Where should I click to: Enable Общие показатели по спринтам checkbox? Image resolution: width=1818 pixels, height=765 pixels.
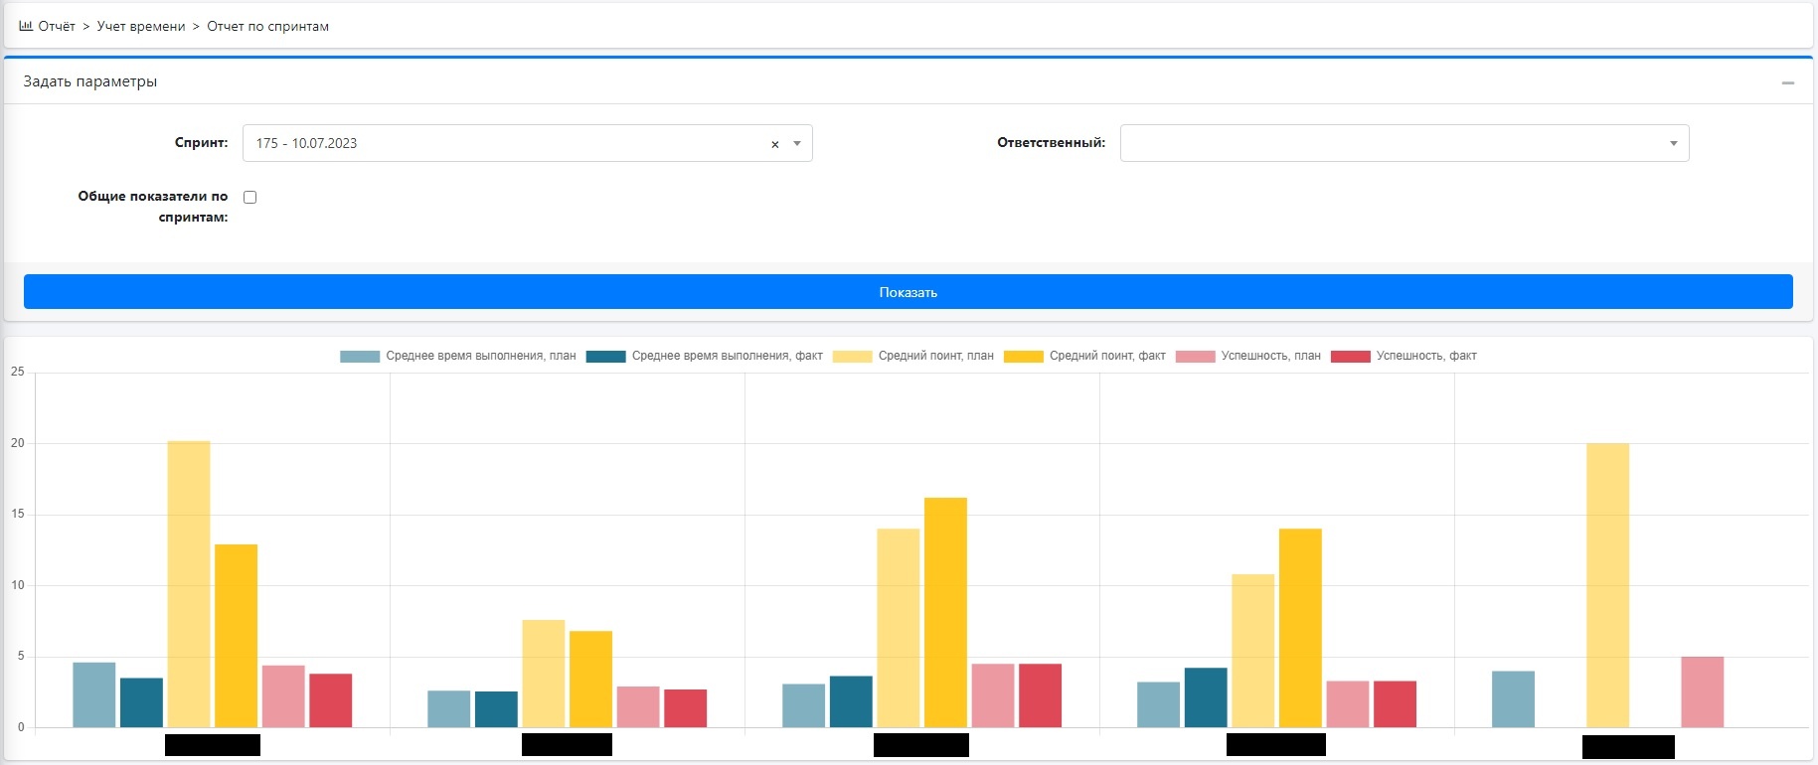(250, 198)
